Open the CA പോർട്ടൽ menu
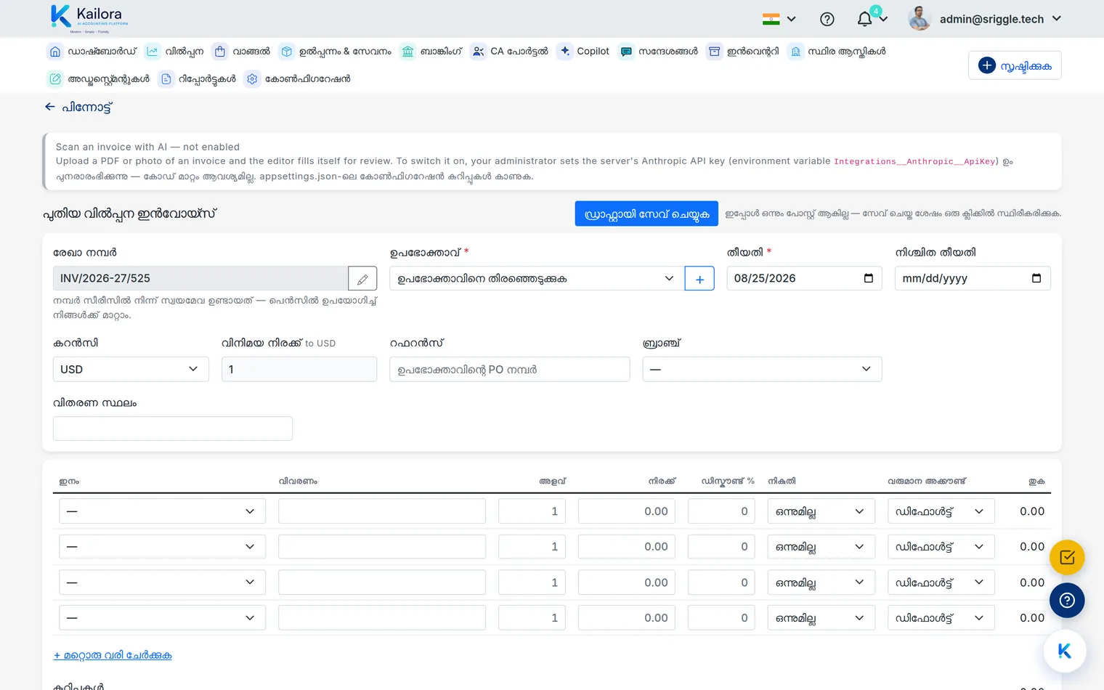Viewport: 1104px width, 690px height. 509,52
